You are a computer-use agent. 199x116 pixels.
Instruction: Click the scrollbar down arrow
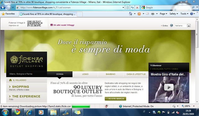197,101
